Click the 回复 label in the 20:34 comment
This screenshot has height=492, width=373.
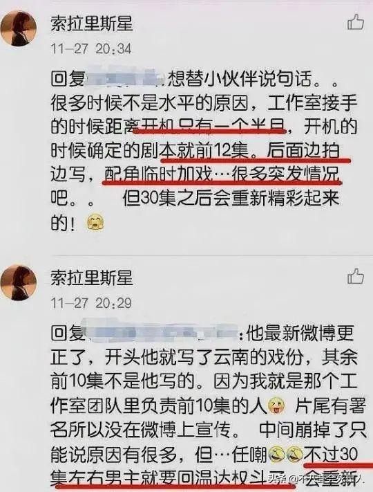pos(68,78)
